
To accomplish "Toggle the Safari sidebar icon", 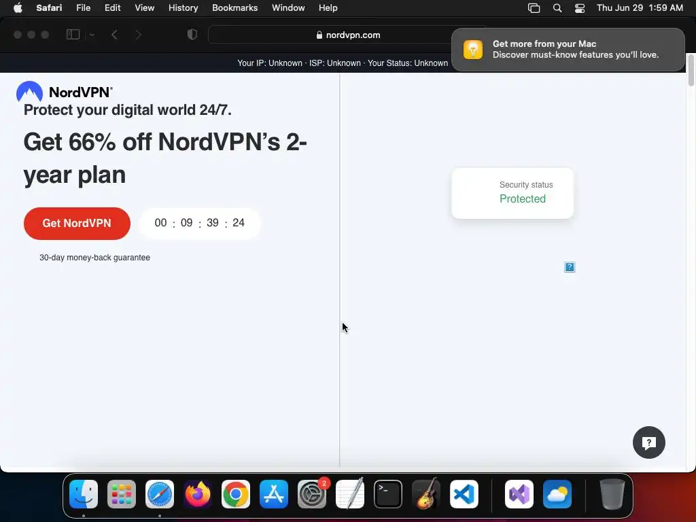I will 73,35.
